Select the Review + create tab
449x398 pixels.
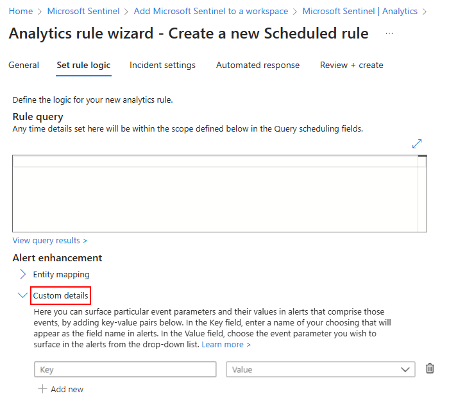point(352,65)
